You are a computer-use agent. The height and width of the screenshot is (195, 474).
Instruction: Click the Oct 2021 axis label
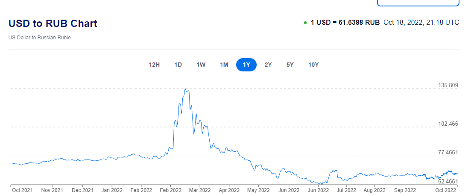click(x=22, y=190)
